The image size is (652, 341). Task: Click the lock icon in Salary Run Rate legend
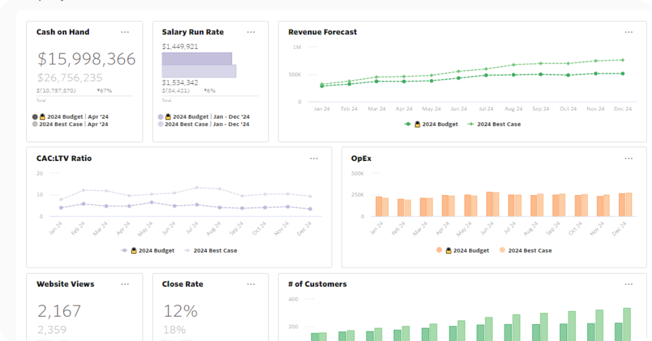(168, 117)
